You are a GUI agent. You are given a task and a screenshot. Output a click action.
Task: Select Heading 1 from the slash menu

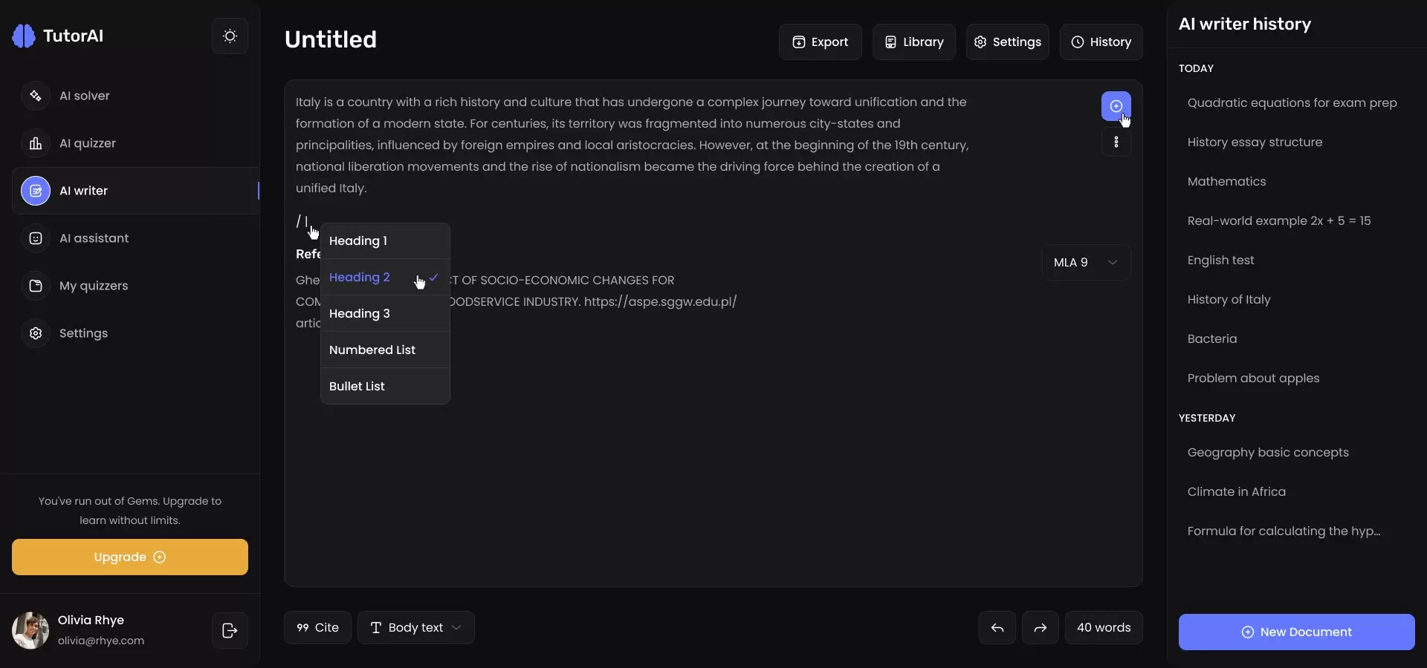point(358,241)
